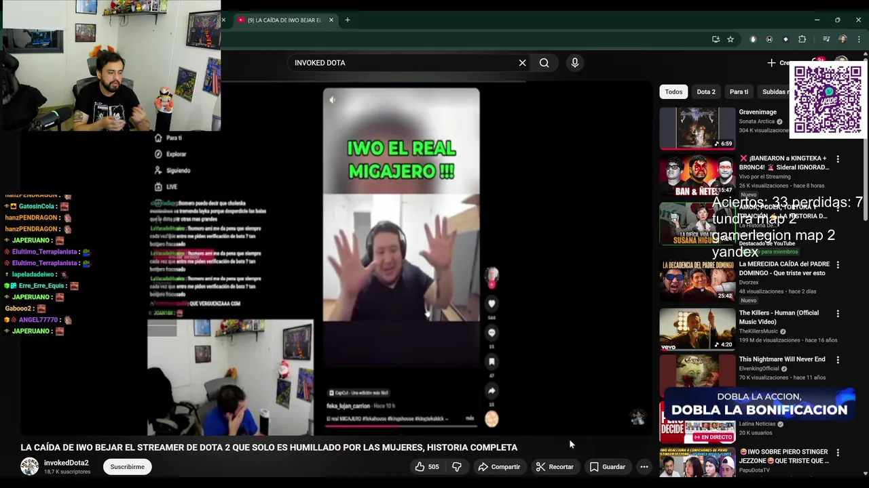
Task: Open the diamond-shaped browser extension
Action: [785, 39]
